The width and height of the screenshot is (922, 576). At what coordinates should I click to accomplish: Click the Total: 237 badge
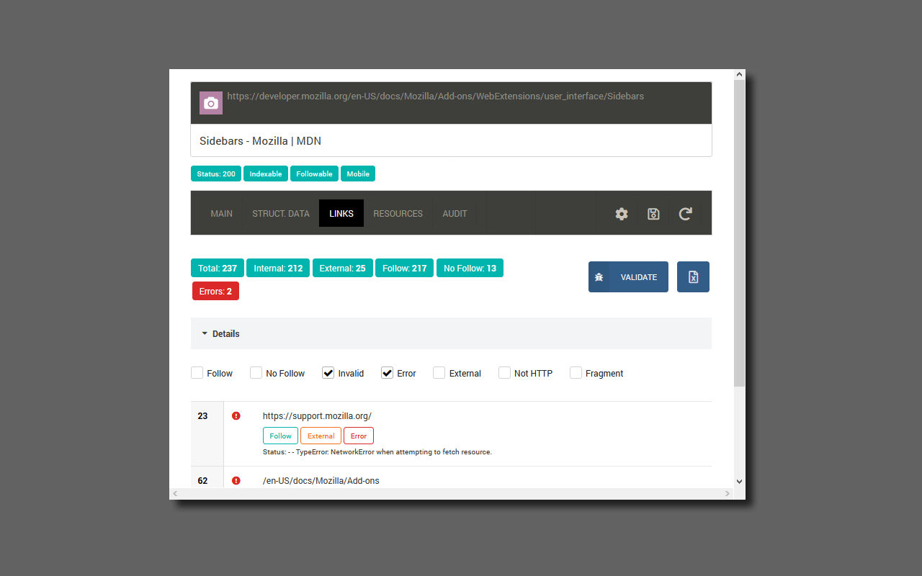[218, 268]
